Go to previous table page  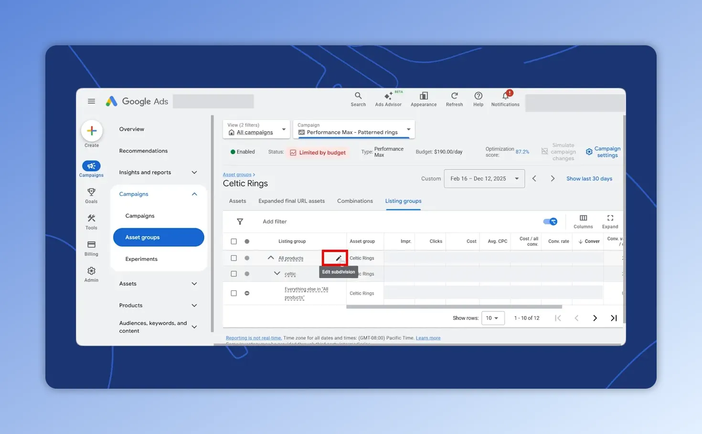pos(576,318)
